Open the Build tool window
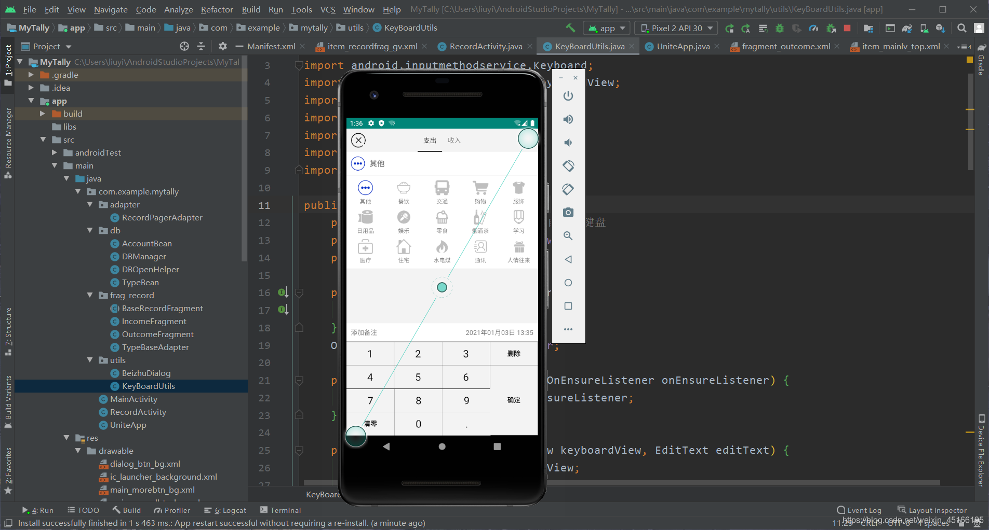 point(127,510)
